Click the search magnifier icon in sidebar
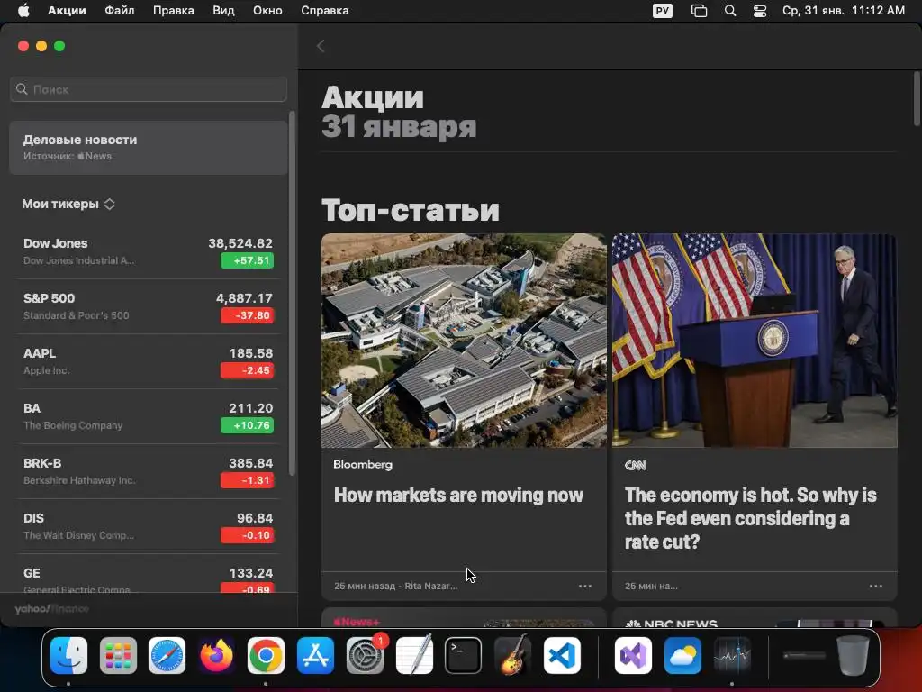This screenshot has height=692, width=922. tap(22, 89)
